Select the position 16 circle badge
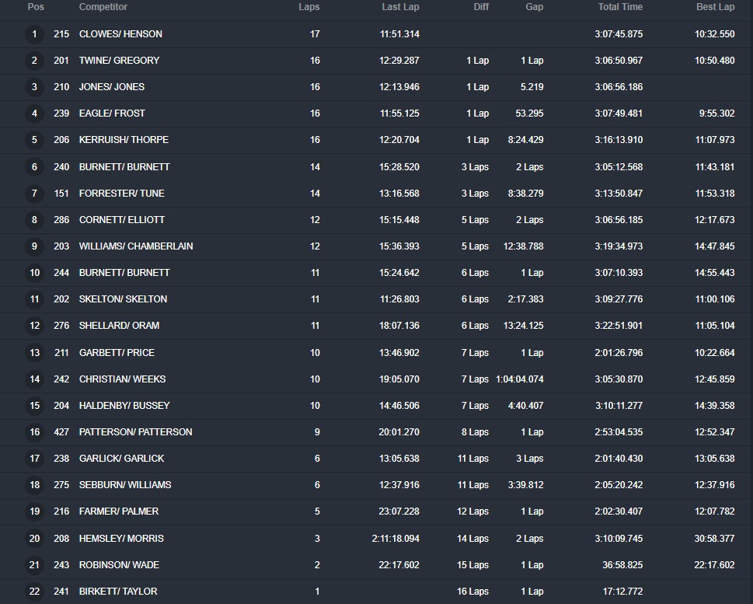 (34, 432)
